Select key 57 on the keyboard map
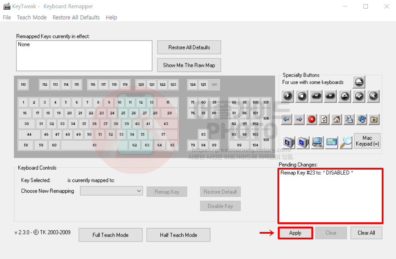The width and height of the screenshot is (396, 259). (163, 135)
